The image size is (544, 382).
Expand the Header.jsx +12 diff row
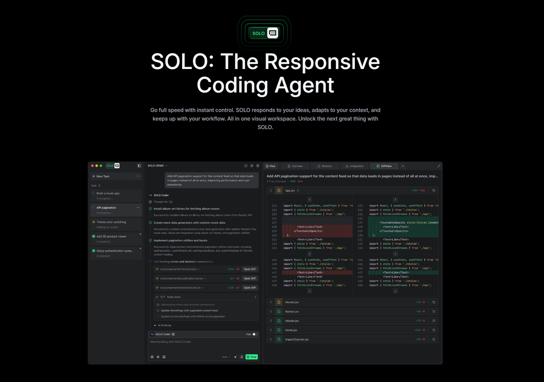coord(271,302)
